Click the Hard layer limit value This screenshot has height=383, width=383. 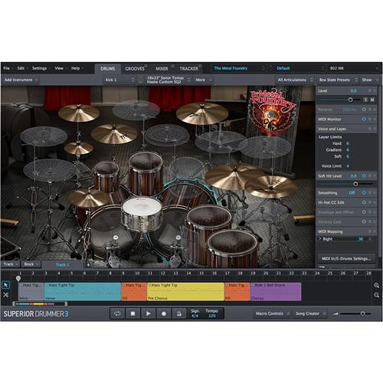tap(348, 143)
